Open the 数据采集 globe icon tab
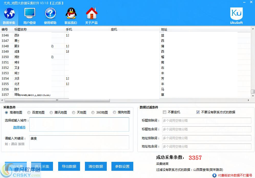255x178 pixels. (x=9, y=16)
